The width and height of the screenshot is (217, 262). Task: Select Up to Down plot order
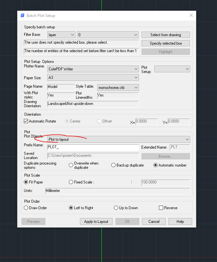[116, 208]
